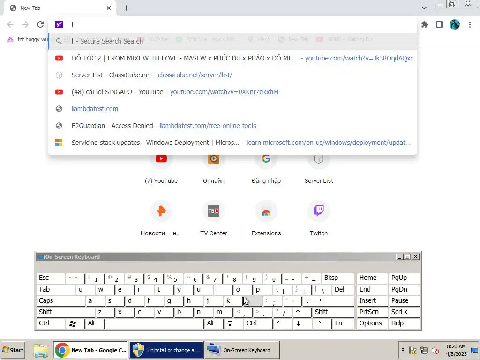Expand the tab search chevron
The height and width of the screenshot is (360, 480).
click(424, 8)
